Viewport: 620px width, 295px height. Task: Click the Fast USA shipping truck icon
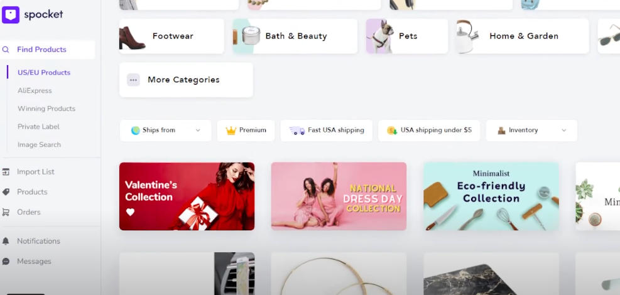coord(297,131)
